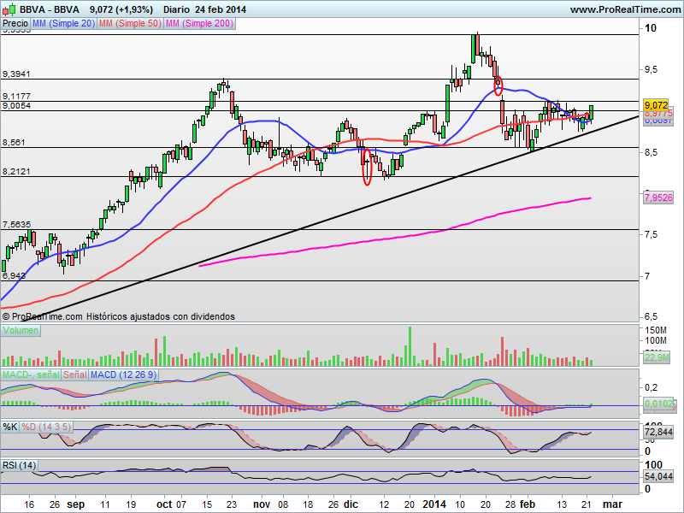Click the sep month marker on time axis
684x513 pixels.
[75, 504]
